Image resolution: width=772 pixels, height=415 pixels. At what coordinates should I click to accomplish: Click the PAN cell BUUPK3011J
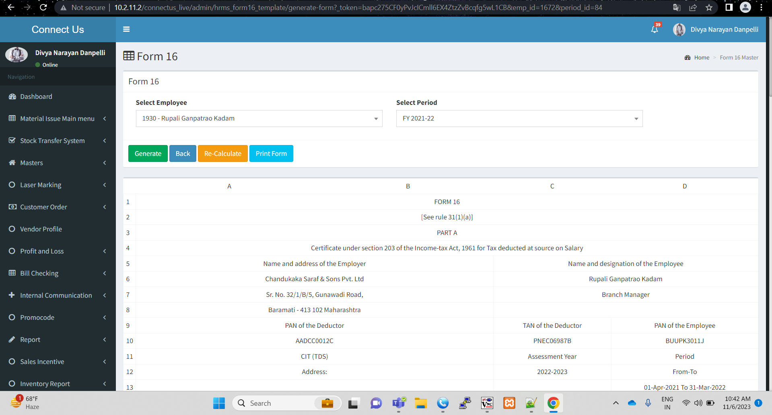pos(685,341)
